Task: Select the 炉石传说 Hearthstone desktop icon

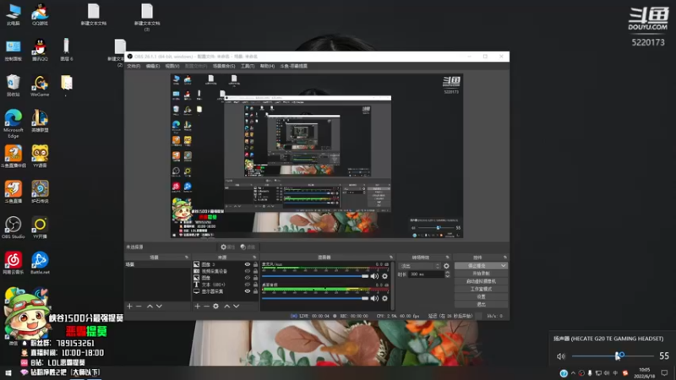Action: tap(40, 192)
